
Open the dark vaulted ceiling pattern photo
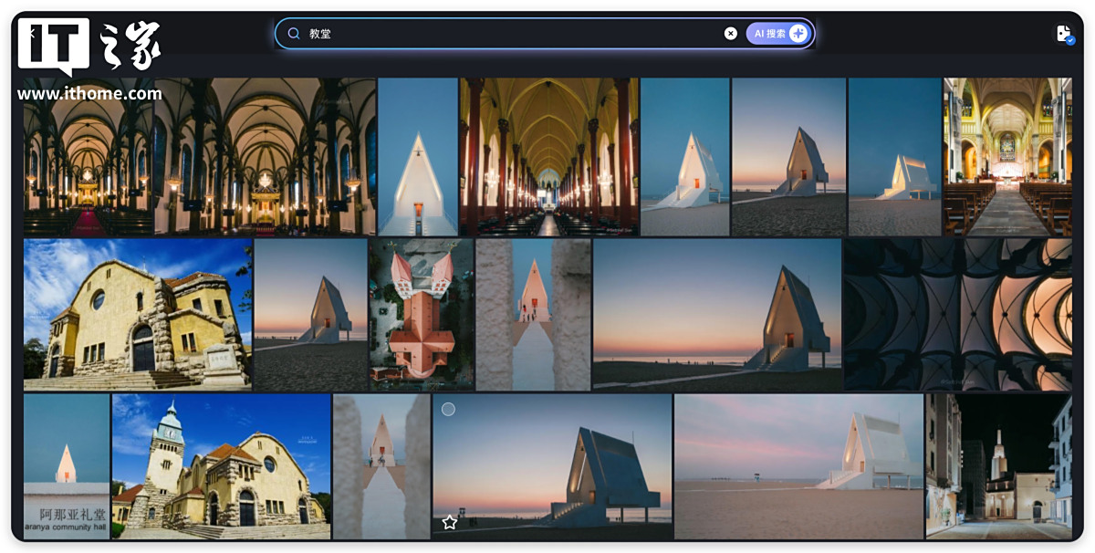[957, 315]
